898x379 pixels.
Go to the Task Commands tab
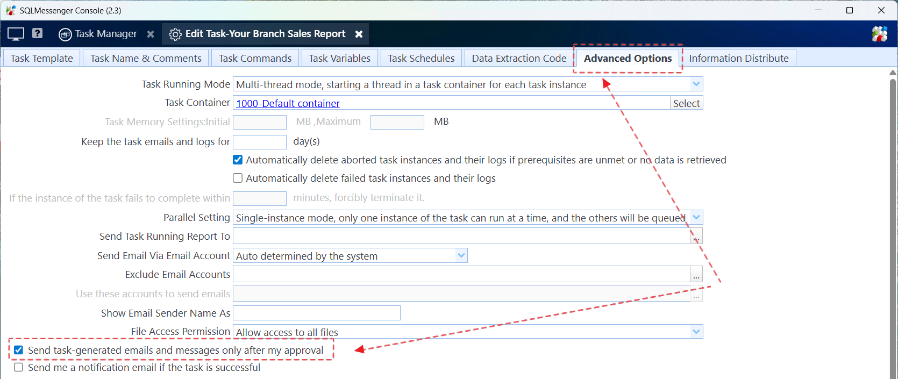[255, 58]
